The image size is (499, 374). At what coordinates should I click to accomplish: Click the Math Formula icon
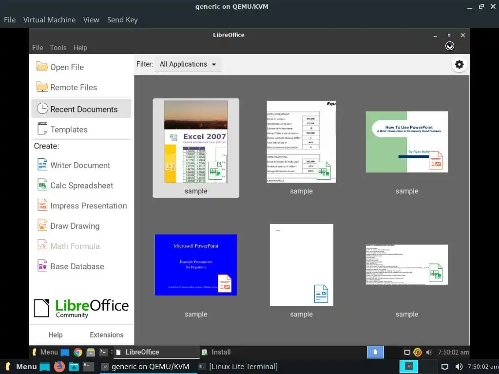pos(42,245)
